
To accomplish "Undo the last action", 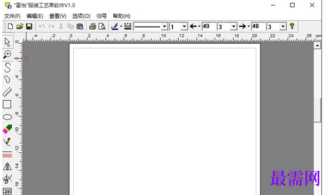I will pyautogui.click(x=42, y=27).
